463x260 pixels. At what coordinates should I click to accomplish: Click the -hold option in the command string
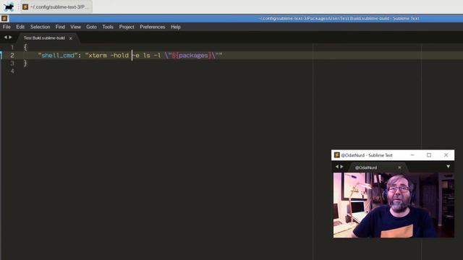[x=119, y=56]
